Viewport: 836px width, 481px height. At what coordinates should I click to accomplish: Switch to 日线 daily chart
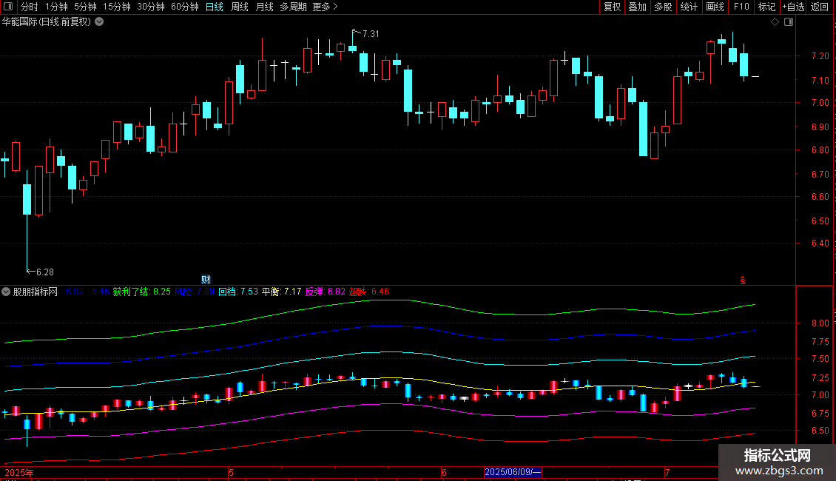click(215, 7)
